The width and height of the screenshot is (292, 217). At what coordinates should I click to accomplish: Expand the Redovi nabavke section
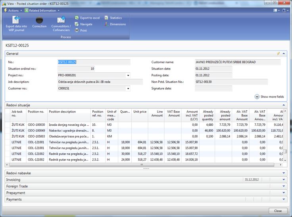point(284,173)
